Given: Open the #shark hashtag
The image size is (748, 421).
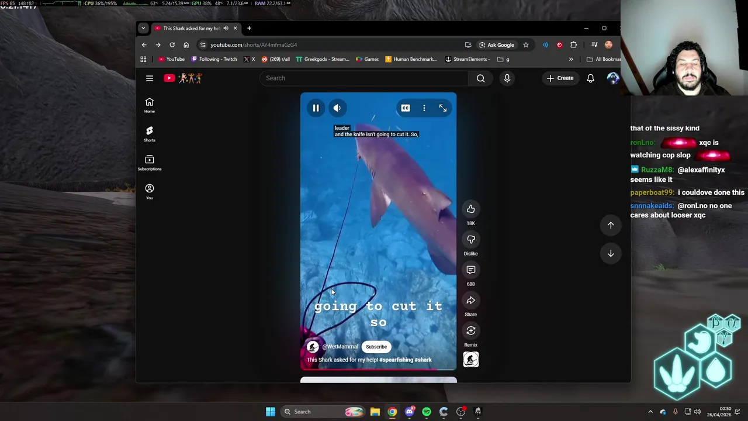Looking at the screenshot, I should click(423, 360).
